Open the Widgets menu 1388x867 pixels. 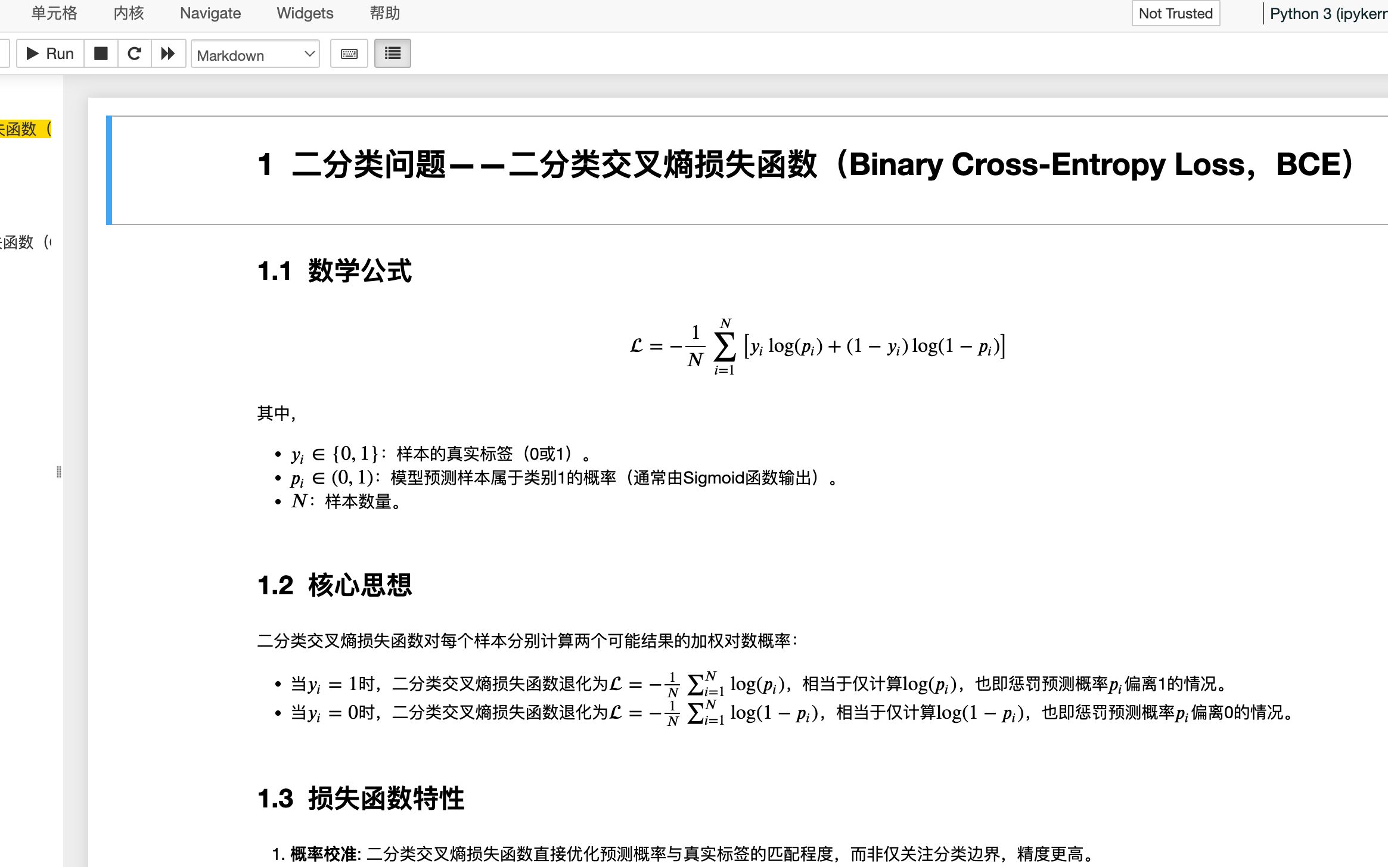305,13
